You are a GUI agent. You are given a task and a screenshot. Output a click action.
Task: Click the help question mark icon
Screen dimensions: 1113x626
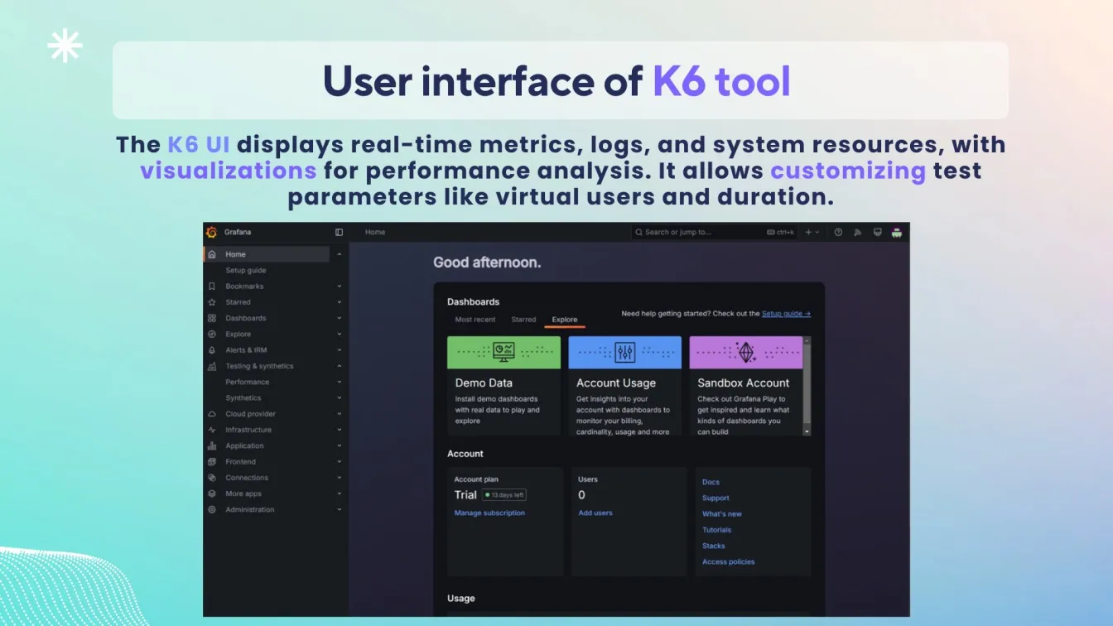(x=838, y=233)
